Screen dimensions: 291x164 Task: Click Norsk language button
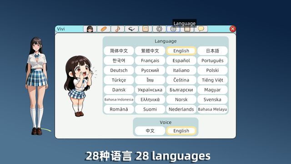click(181, 99)
